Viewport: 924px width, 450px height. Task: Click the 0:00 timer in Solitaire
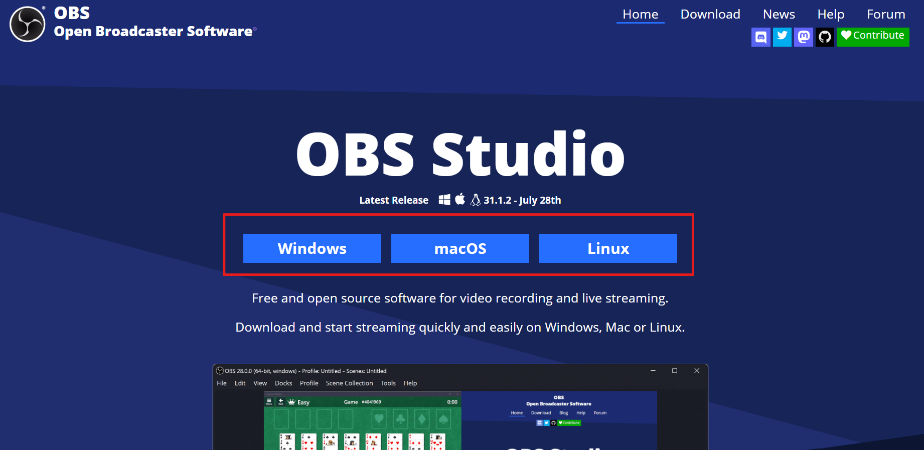(452, 402)
